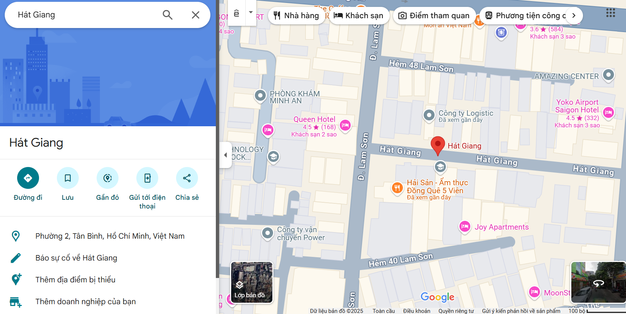Open Báo sự cố về Hát Giang
The height and width of the screenshot is (314, 626).
(108, 258)
